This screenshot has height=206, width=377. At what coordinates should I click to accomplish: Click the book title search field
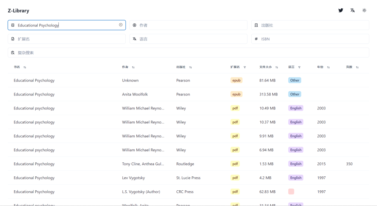67,25
